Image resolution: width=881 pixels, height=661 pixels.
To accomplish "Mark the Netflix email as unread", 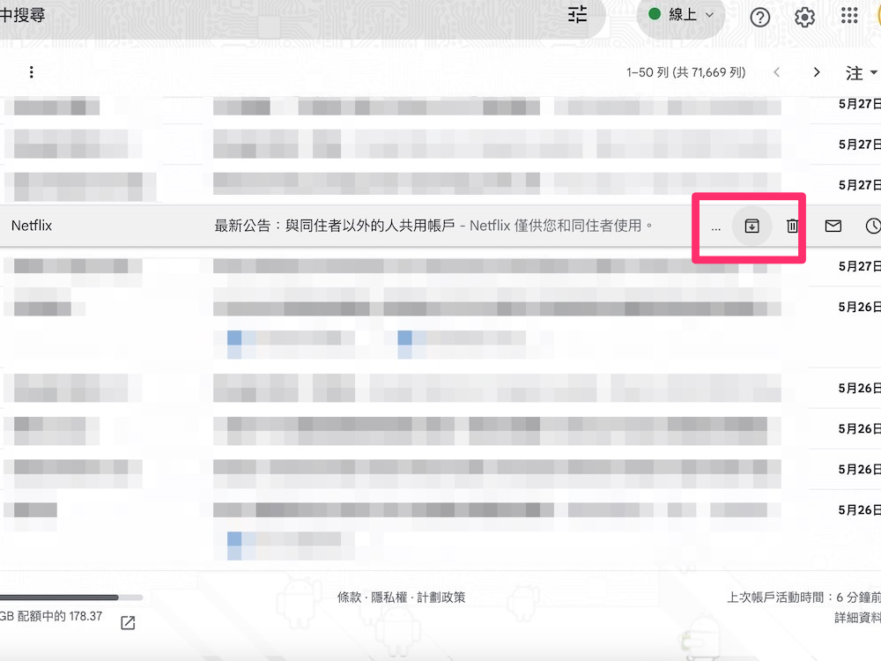I will click(833, 226).
